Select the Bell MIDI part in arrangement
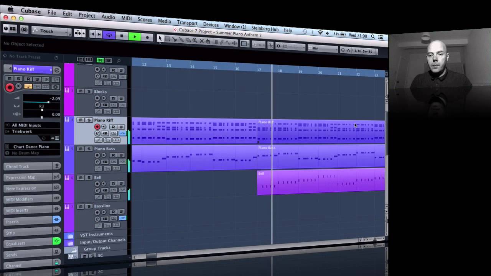The width and height of the screenshot is (491, 276). coord(321,182)
